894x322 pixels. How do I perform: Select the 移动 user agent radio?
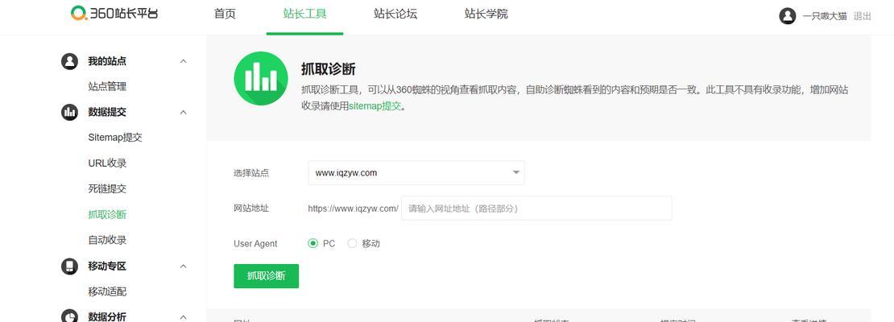coord(352,243)
